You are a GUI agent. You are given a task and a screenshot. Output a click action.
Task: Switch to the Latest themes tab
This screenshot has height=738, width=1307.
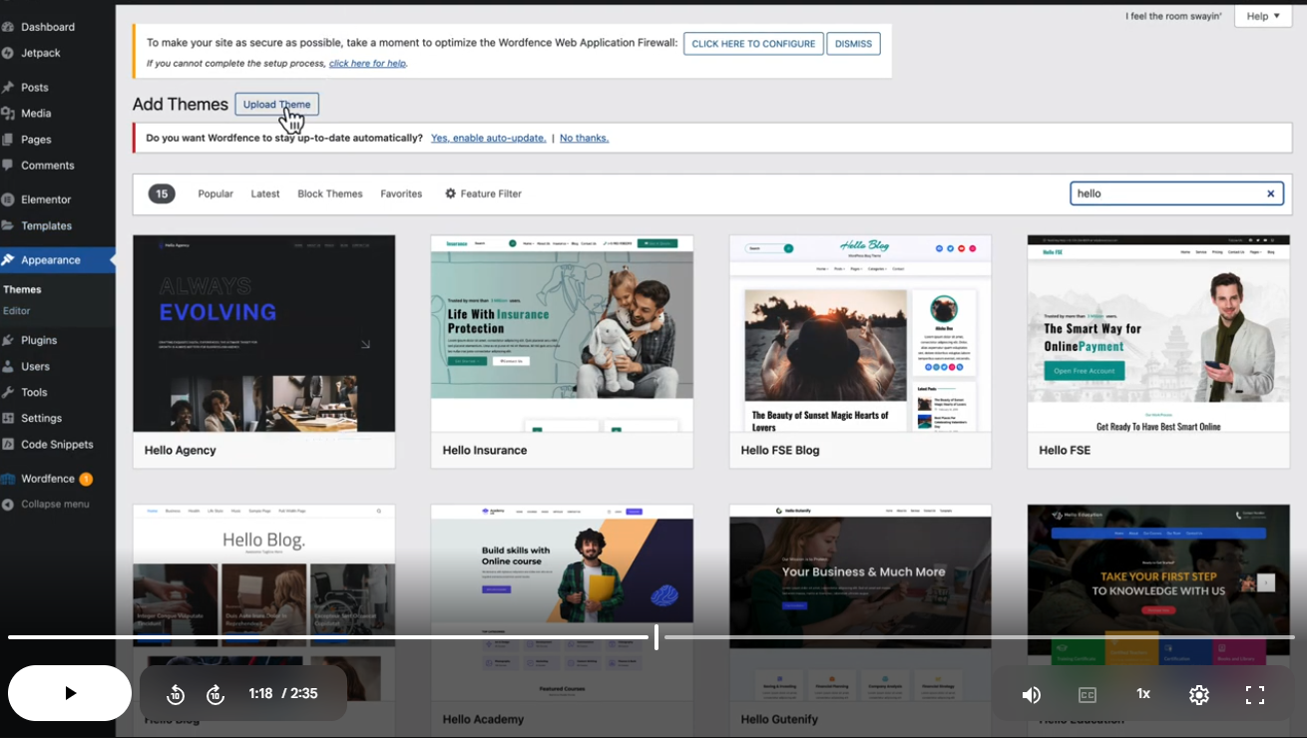click(x=265, y=193)
